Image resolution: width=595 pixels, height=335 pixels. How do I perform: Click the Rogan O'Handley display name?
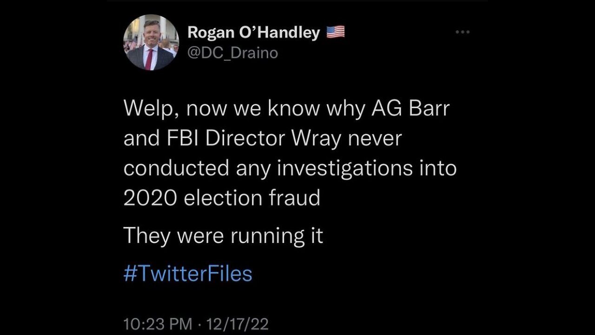[x=254, y=33]
